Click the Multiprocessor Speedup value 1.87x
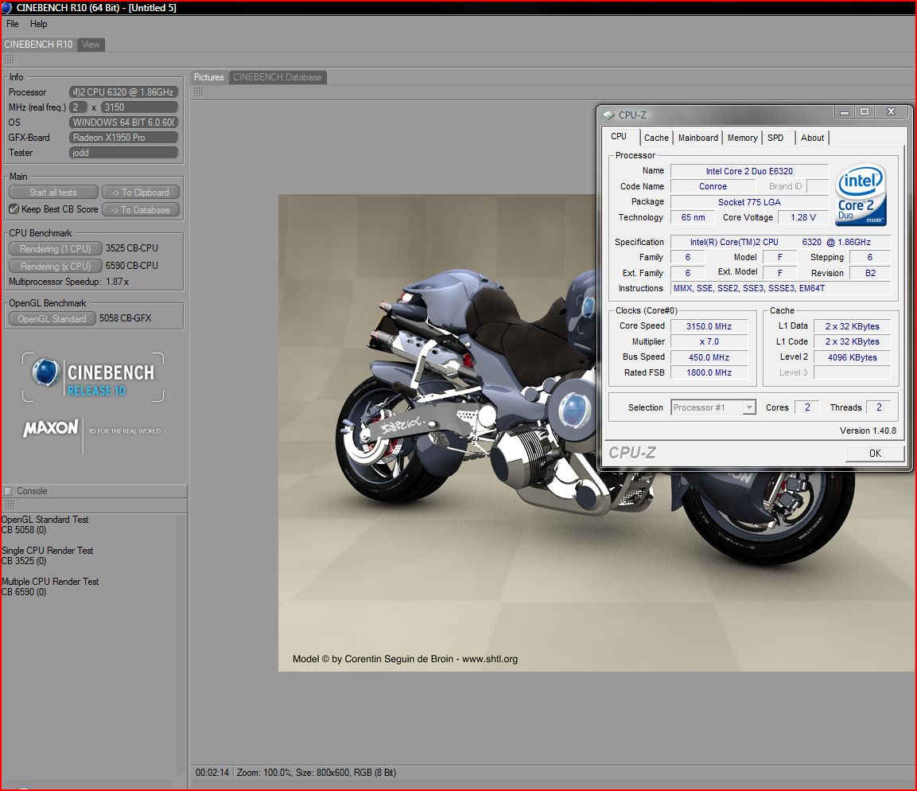Screen dimensions: 917x791 pyautogui.click(x=118, y=282)
